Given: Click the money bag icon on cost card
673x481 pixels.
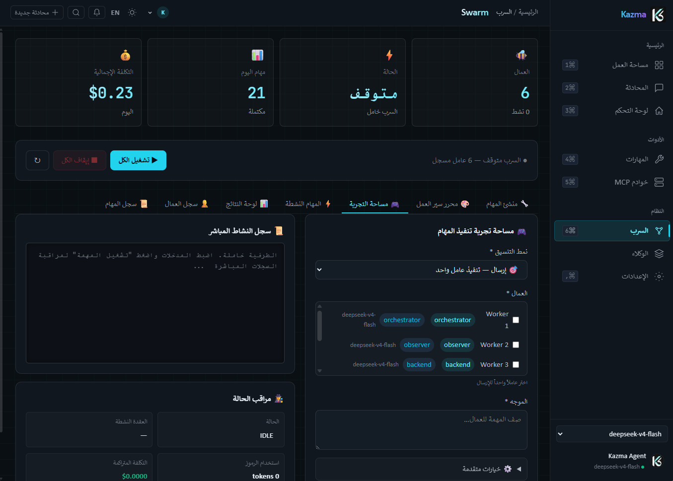Looking at the screenshot, I should click(125, 55).
